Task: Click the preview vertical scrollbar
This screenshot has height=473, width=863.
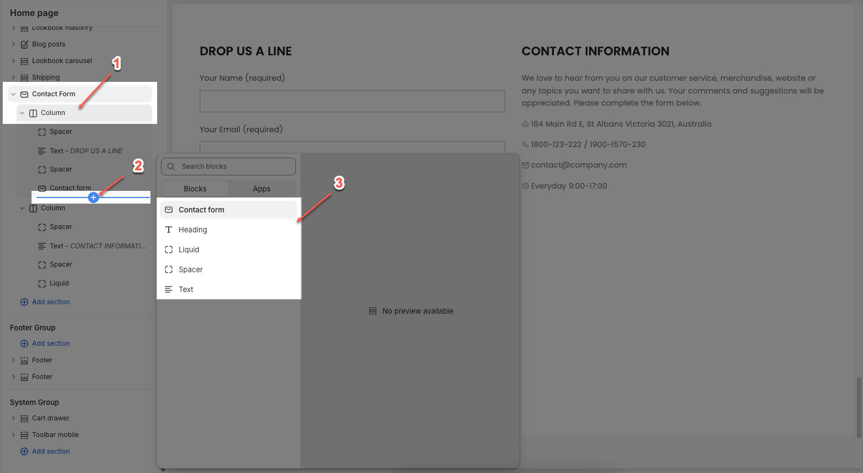Action: (859, 407)
